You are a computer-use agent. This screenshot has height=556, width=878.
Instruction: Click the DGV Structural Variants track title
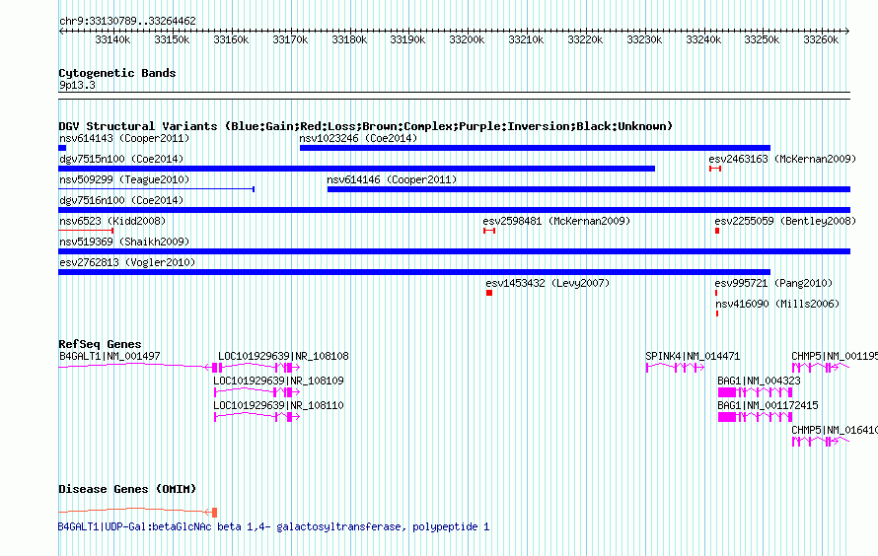366,126
